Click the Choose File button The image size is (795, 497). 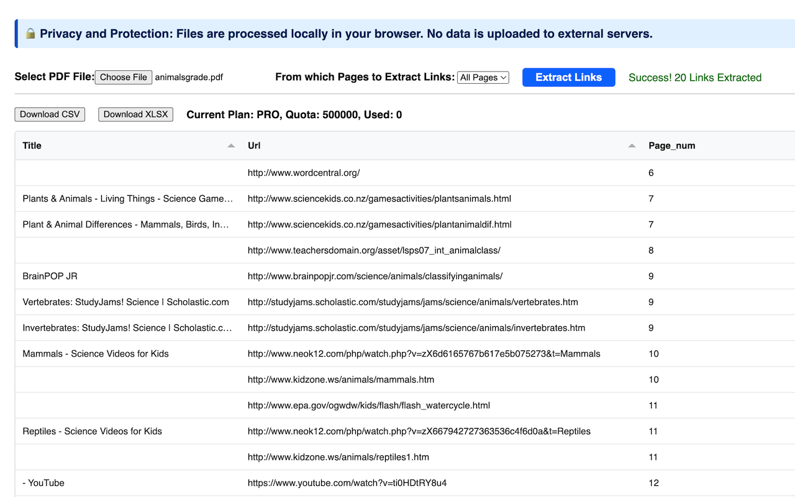coord(124,77)
